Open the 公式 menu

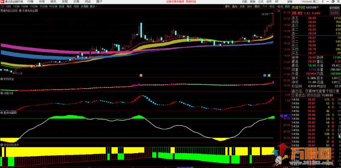260,2
